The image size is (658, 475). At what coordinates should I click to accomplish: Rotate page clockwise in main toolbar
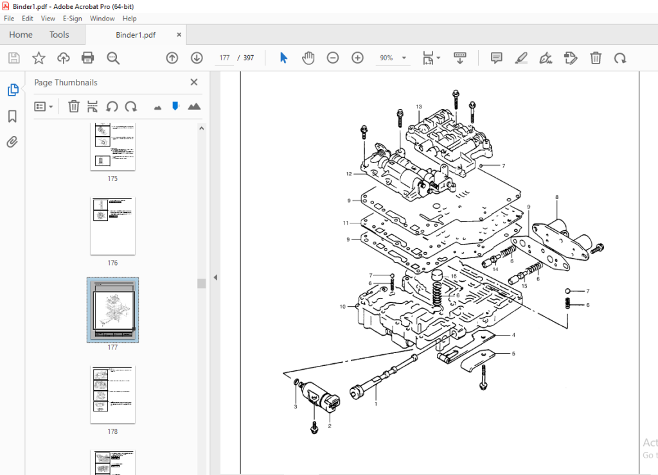tap(620, 58)
